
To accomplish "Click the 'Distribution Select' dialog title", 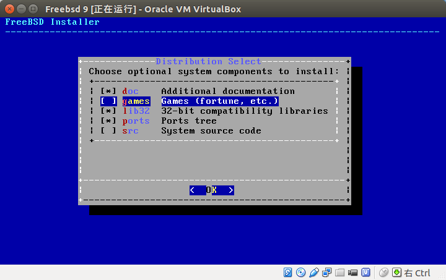I will pyautogui.click(x=208, y=61).
